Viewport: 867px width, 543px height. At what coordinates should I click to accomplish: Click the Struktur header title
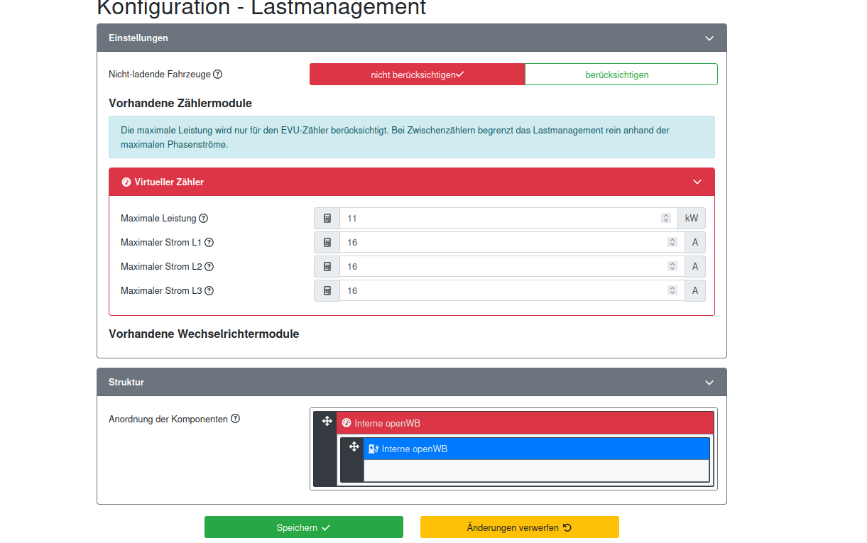point(126,382)
